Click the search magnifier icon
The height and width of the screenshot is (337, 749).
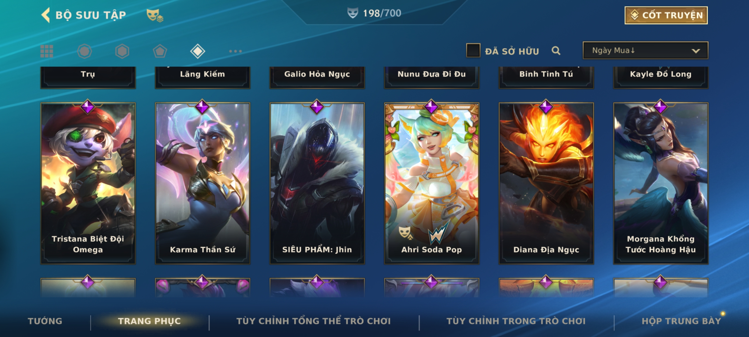[556, 51]
